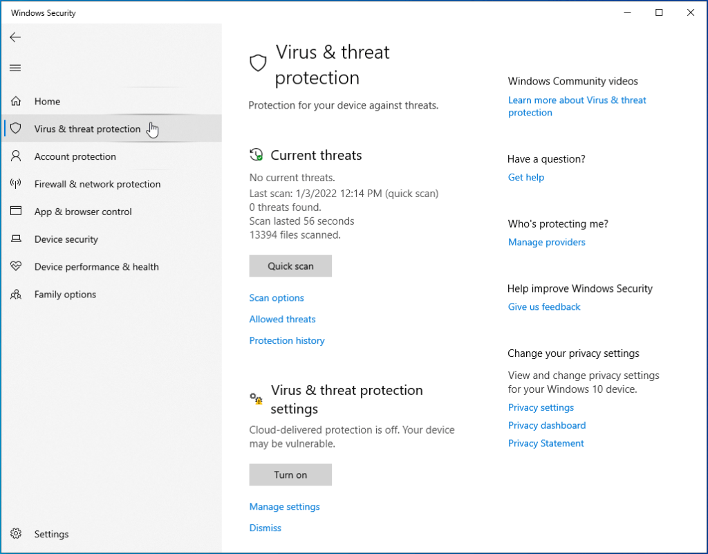Screen dimensions: 708x554
Task: View Protection history
Action: point(286,340)
